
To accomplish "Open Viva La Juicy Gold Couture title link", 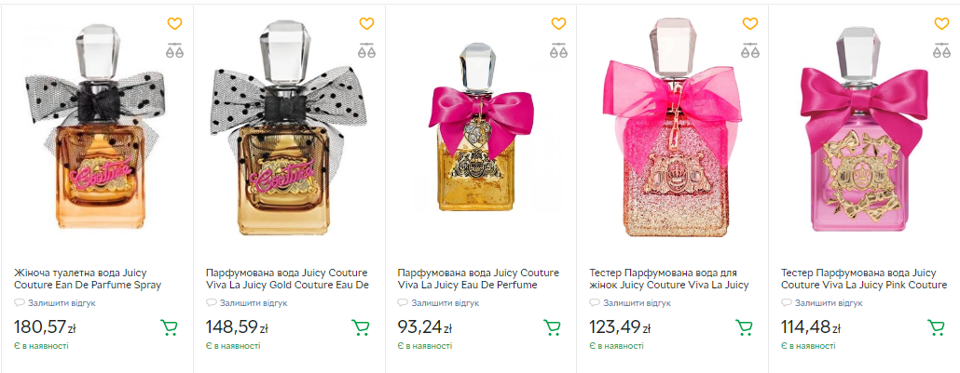I will (x=287, y=279).
